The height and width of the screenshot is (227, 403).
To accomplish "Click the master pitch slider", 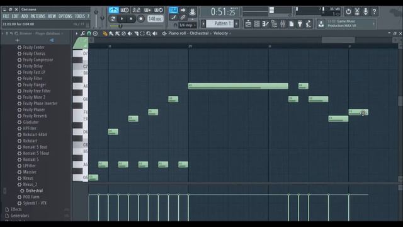I will coord(102,18).
